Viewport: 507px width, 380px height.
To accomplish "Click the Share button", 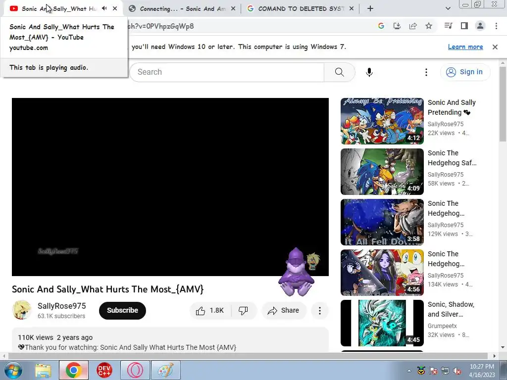I will click(284, 311).
